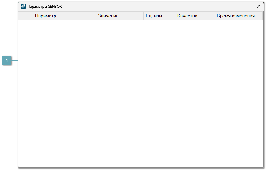Click empty table area below Время изменения column
This screenshot has width=267, height=171.
pos(236,94)
